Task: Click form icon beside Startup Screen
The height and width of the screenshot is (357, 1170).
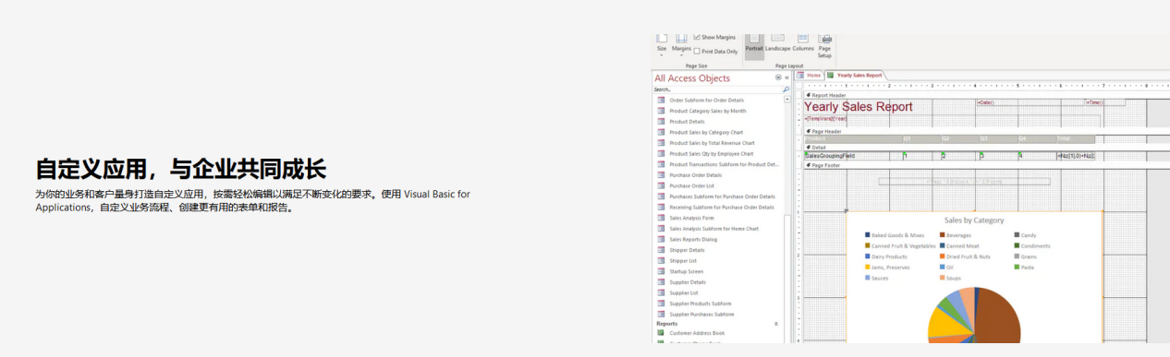Action: [661, 271]
